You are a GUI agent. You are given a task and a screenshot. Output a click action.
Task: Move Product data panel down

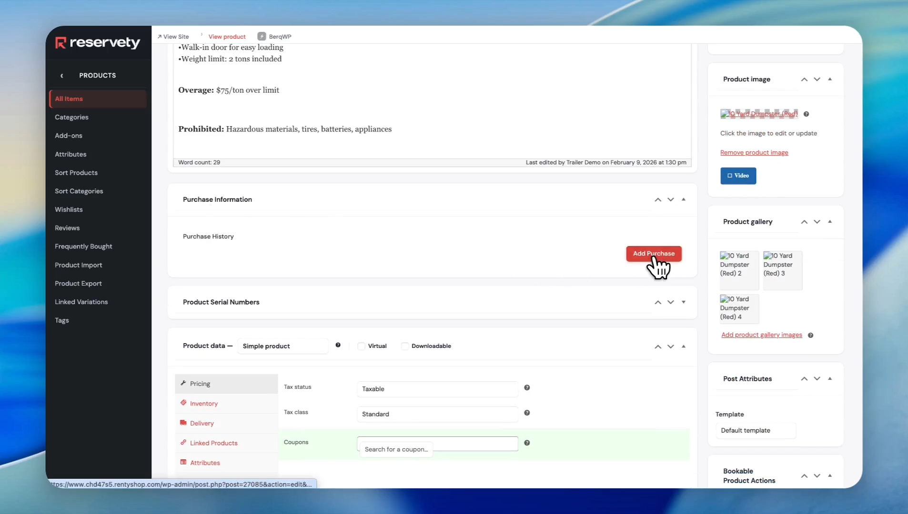click(x=671, y=347)
